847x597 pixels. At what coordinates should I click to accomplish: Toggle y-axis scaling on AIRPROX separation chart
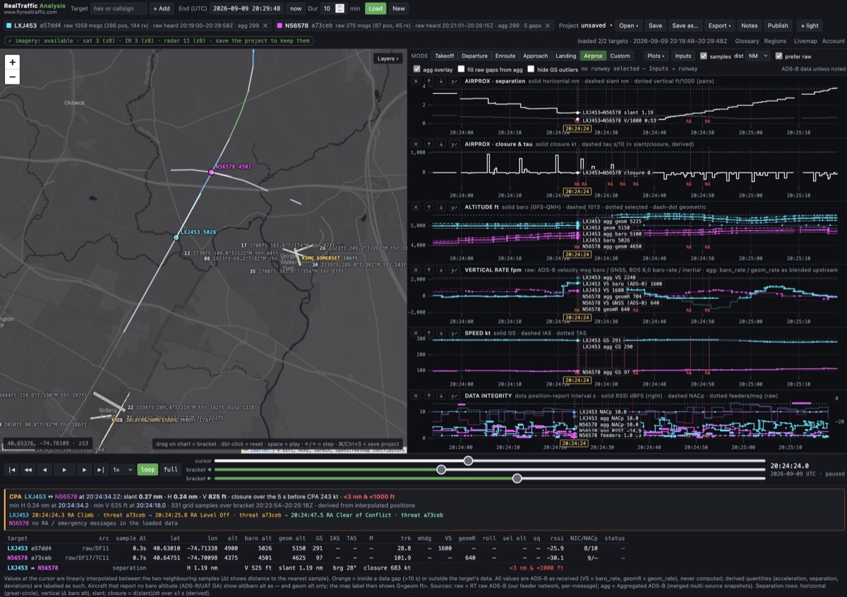pyautogui.click(x=455, y=82)
